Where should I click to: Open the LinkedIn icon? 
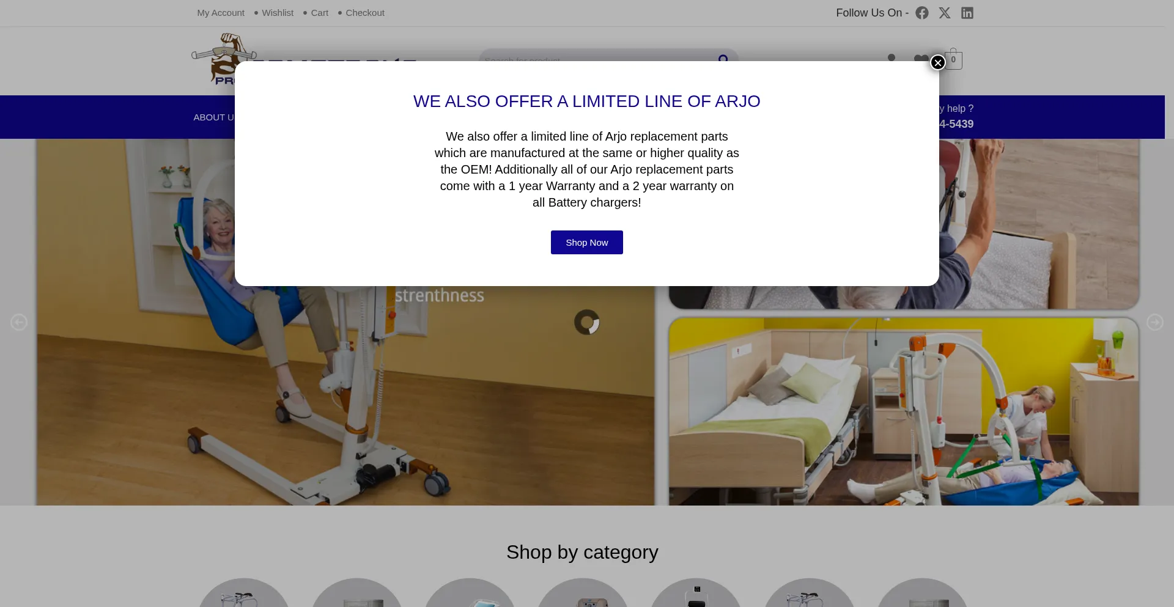point(967,13)
